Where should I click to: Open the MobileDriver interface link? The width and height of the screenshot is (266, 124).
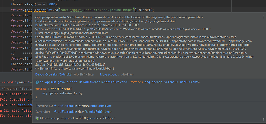[x=101, y=106]
